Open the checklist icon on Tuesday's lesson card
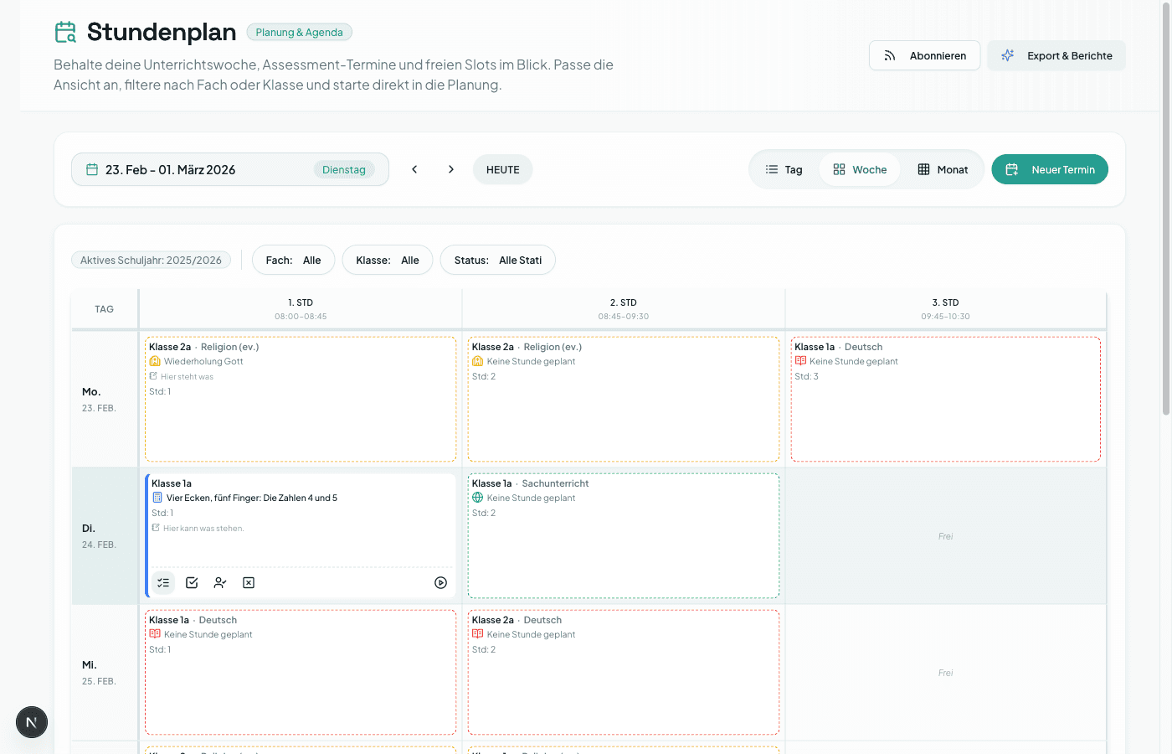This screenshot has height=754, width=1172. coord(163,583)
